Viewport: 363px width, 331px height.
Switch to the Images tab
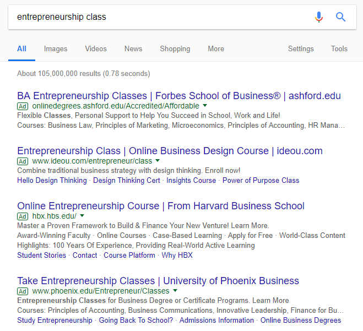[x=56, y=49]
